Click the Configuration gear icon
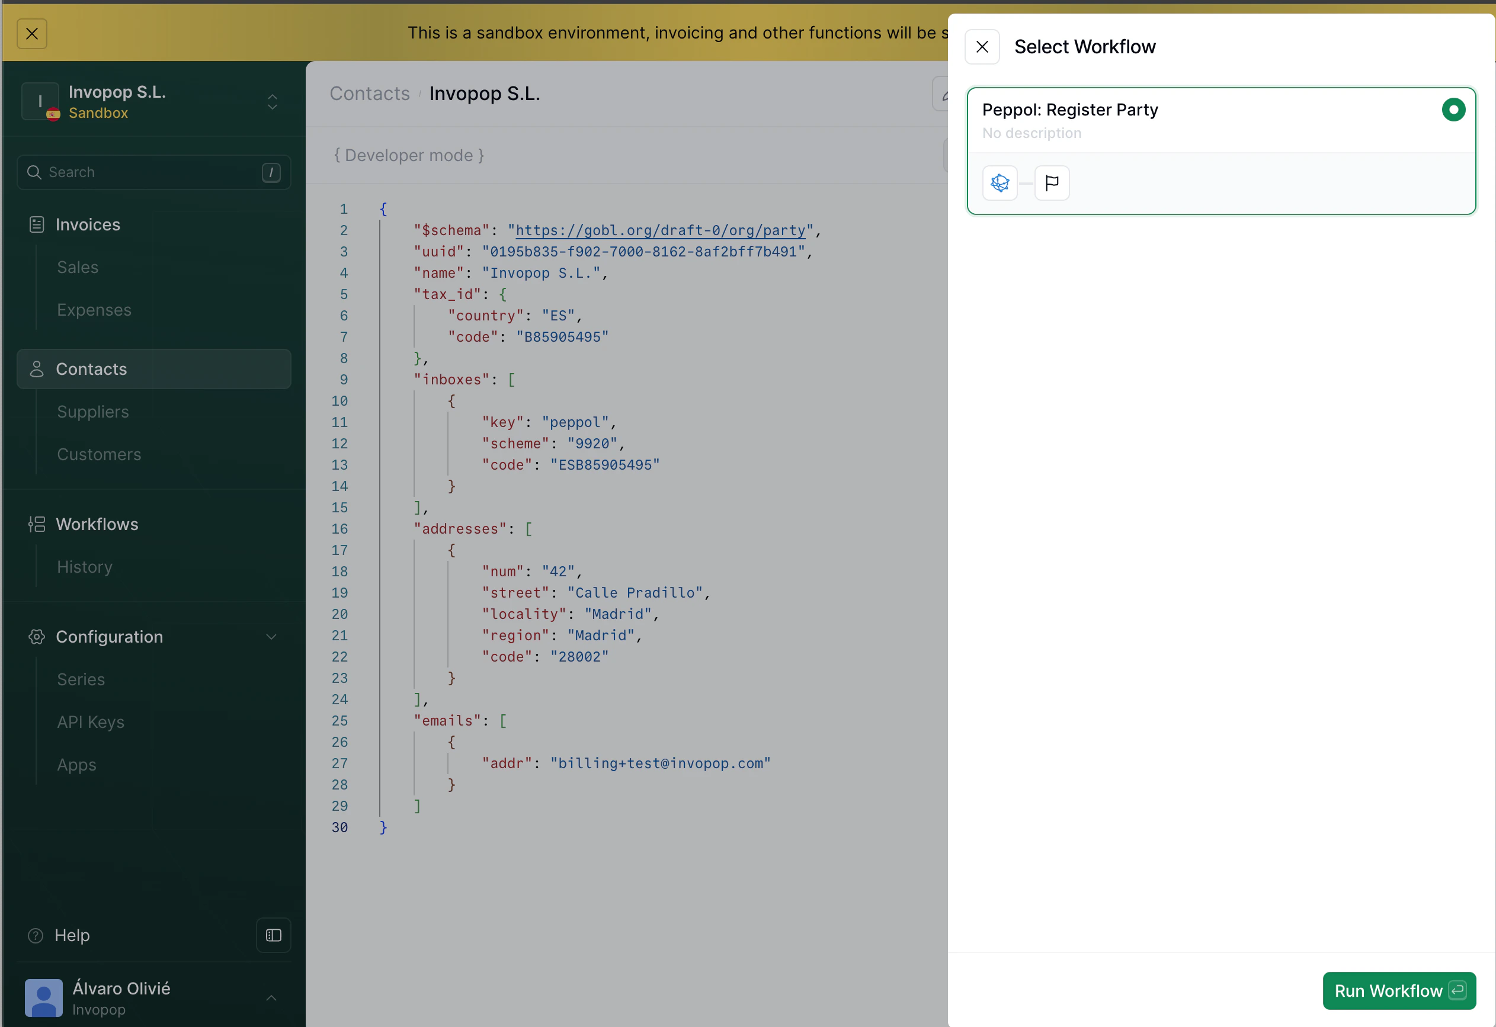Viewport: 1496px width, 1027px height. [36, 637]
